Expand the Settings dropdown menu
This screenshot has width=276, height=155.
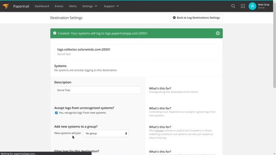point(90,6)
